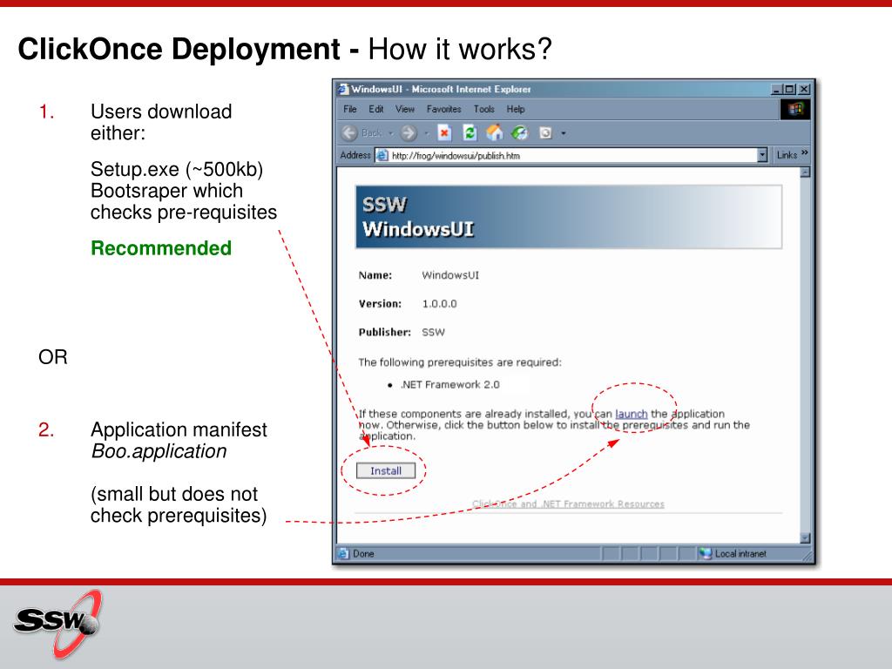Expand the dropdown after the last toolbar icon
Viewport: 892px width, 669px height.
(564, 133)
